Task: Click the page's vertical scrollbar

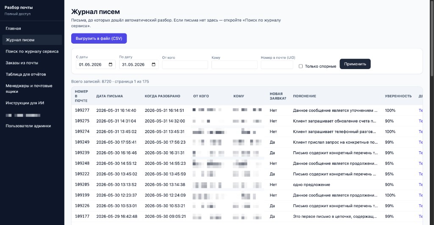Action: pos(432,39)
